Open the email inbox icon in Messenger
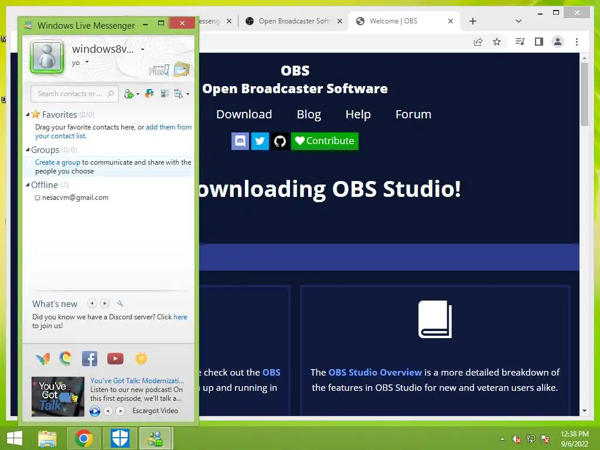This screenshot has width=600, height=450. [x=182, y=69]
